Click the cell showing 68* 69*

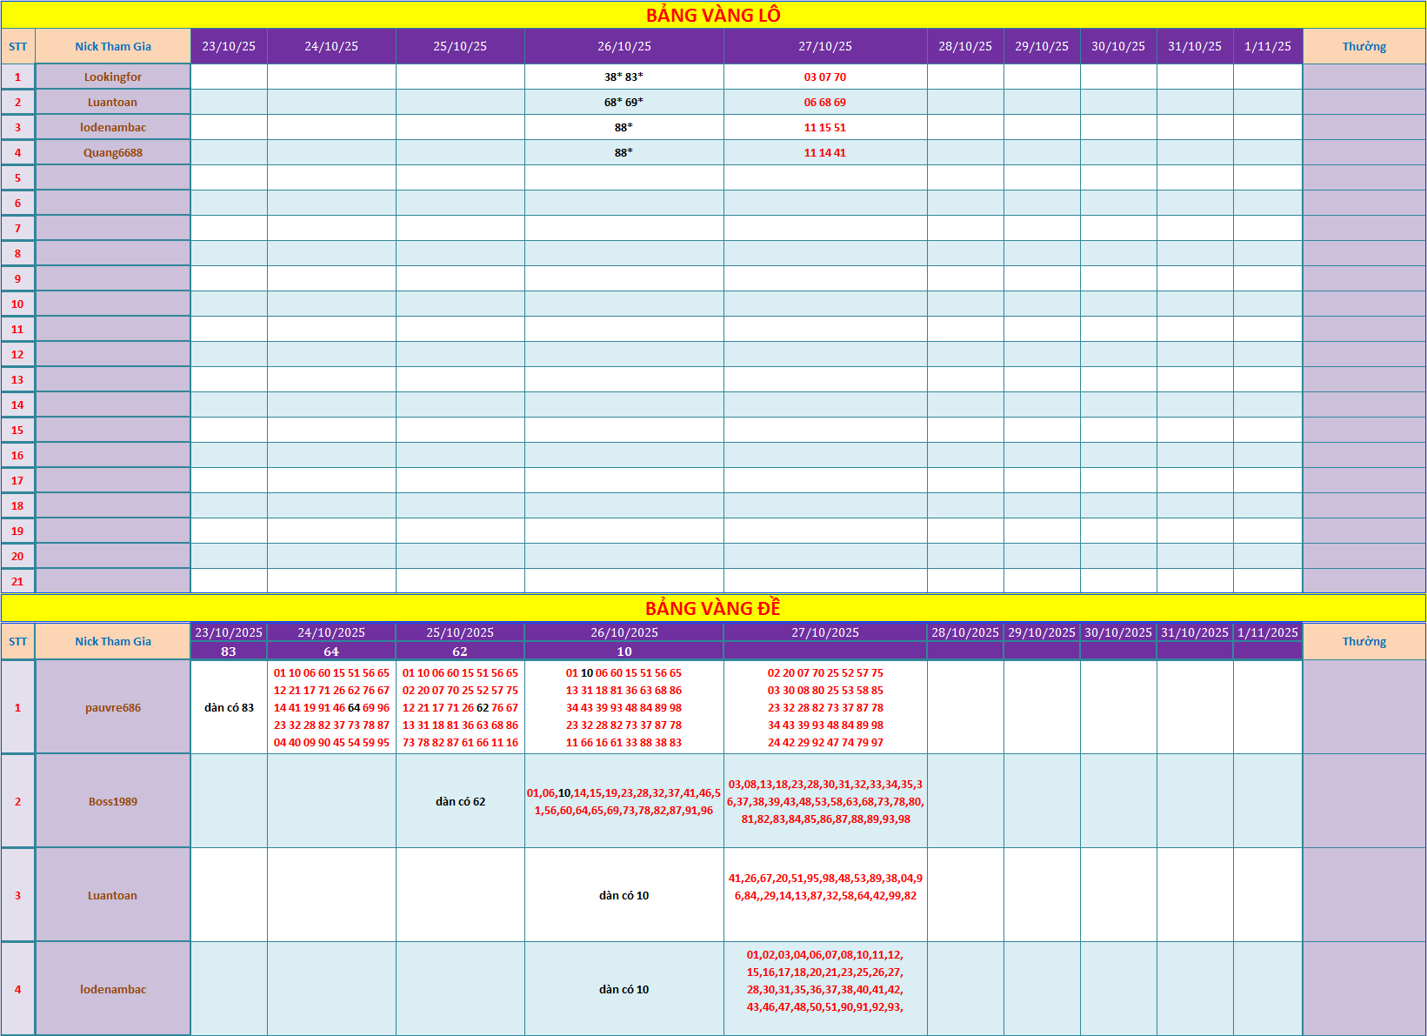point(623,102)
